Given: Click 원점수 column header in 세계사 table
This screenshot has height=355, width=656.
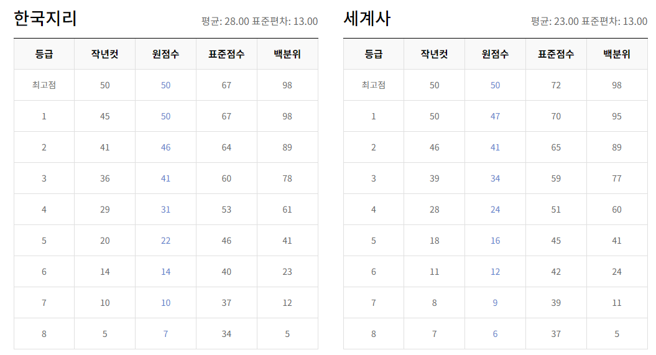Looking at the screenshot, I should tap(496, 54).
